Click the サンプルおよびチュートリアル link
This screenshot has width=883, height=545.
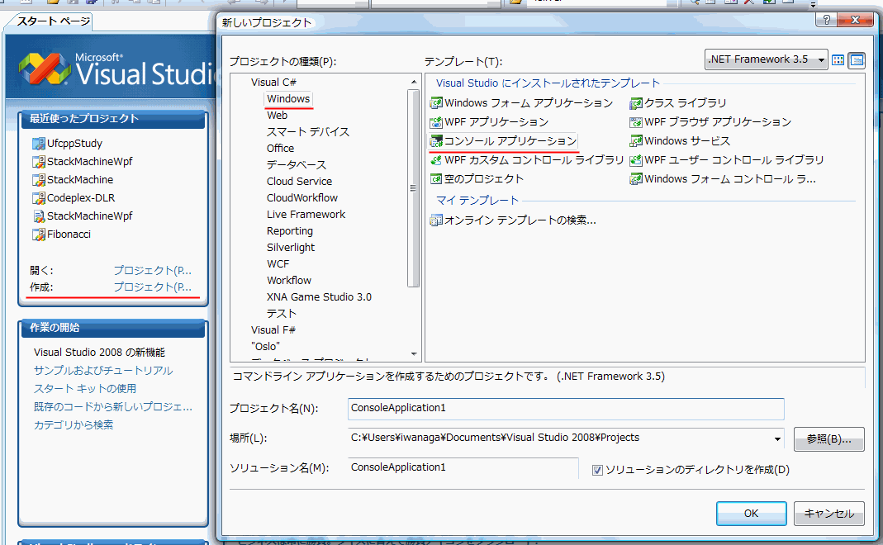103,371
